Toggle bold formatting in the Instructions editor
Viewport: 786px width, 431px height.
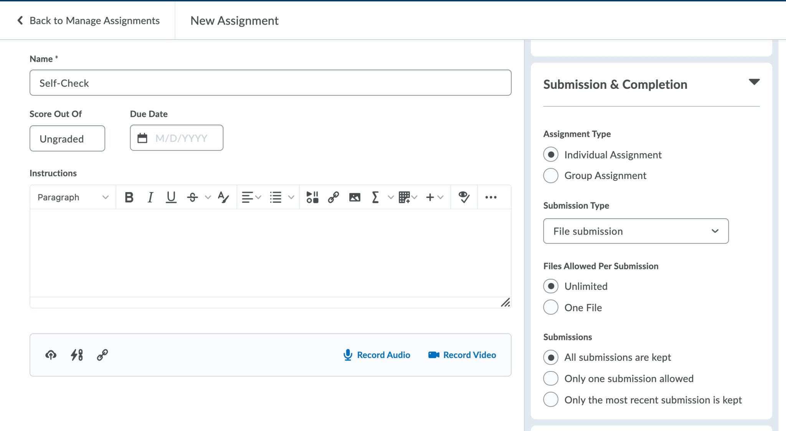coord(129,197)
